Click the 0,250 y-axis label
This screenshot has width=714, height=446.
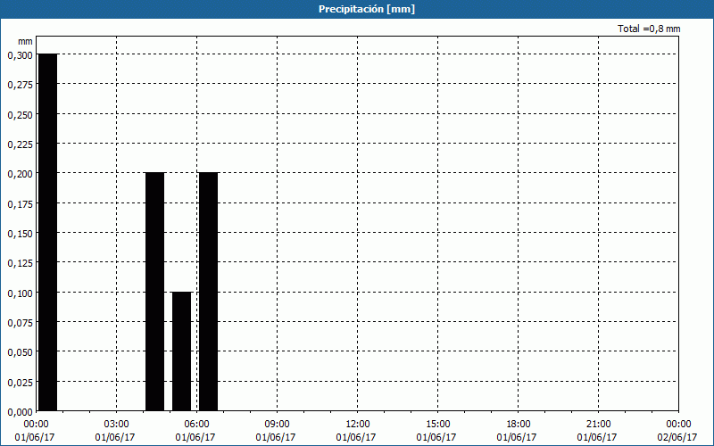click(20, 115)
